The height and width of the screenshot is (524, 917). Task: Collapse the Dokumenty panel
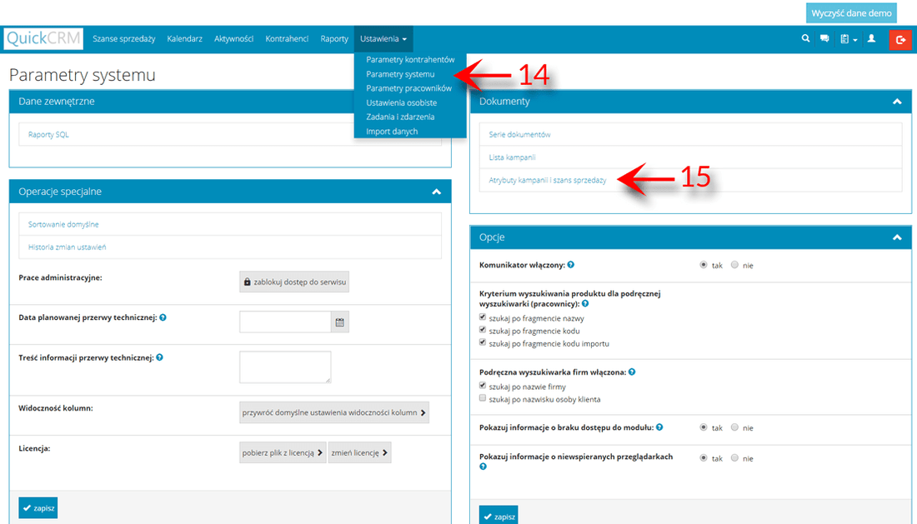[x=897, y=102]
